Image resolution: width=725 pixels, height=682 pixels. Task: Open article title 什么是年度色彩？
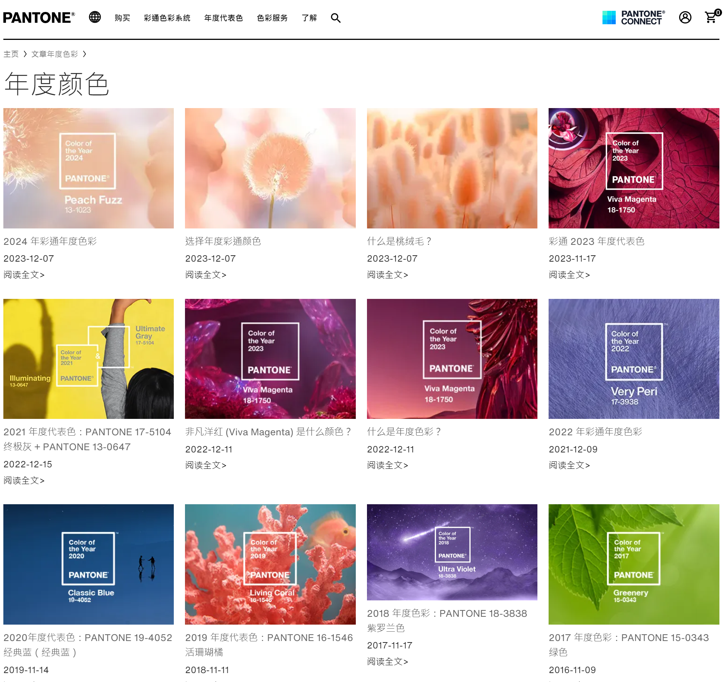404,432
